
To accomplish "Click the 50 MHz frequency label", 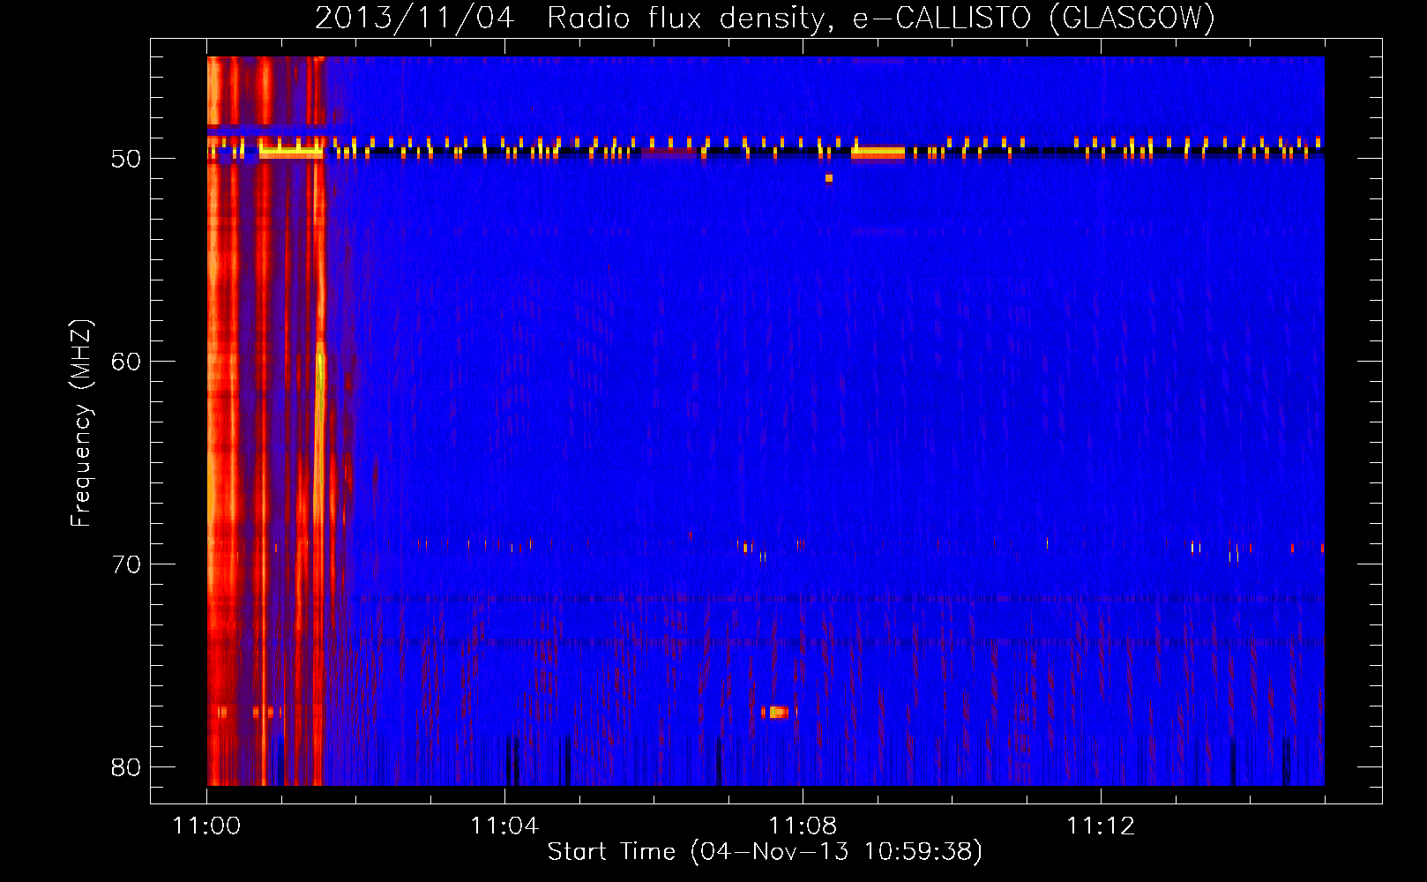I will (126, 159).
